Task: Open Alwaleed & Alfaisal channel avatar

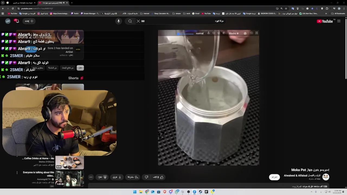Action: [x=326, y=177]
